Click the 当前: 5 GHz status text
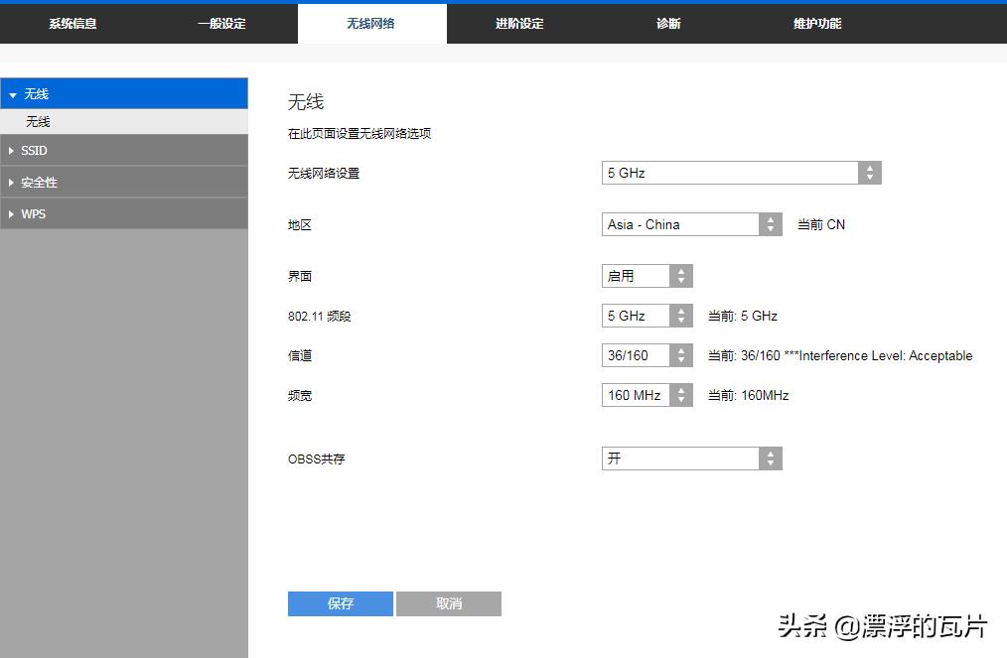This screenshot has width=1007, height=658. 743,316
